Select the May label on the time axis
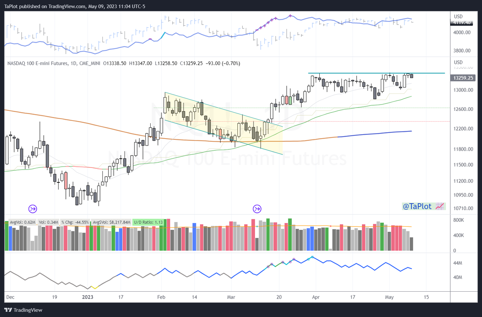This screenshot has height=317, width=482. point(389,297)
